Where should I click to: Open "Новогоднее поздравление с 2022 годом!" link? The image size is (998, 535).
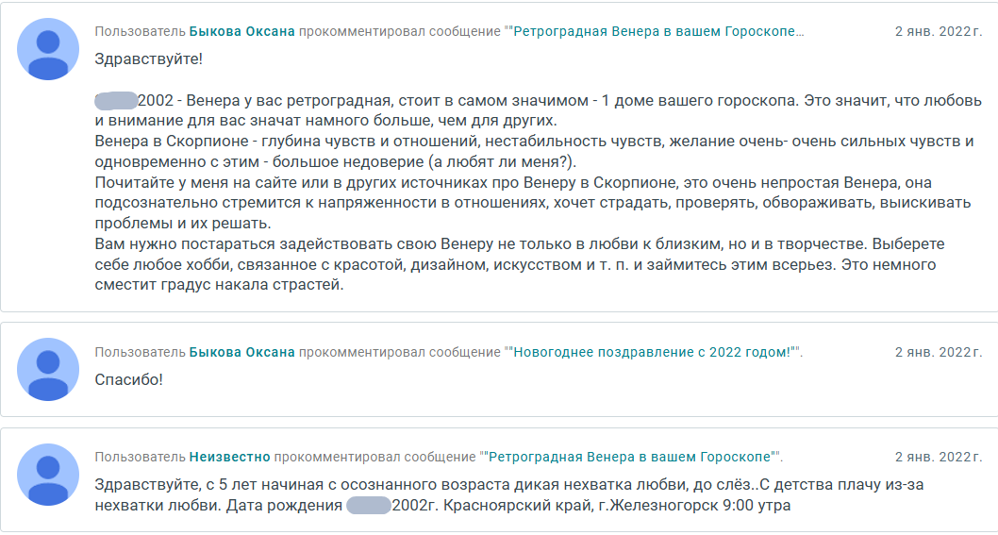(x=653, y=352)
